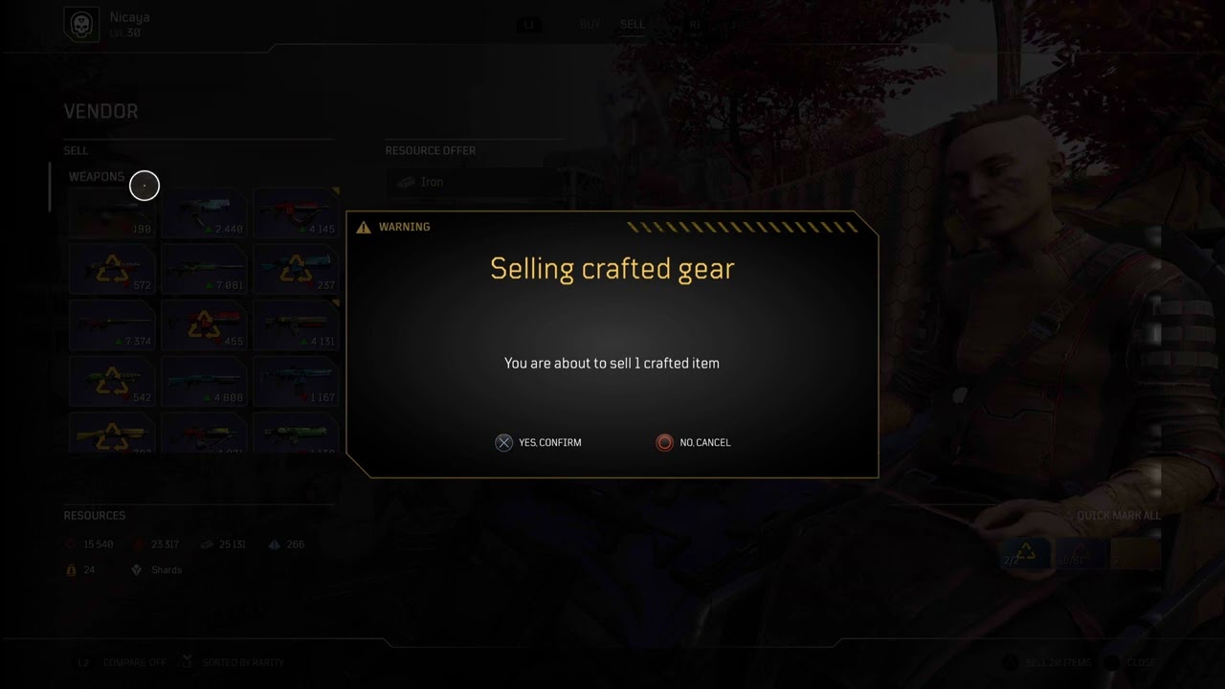
Task: Select the weapon valued at 2 440
Action: pos(203,213)
